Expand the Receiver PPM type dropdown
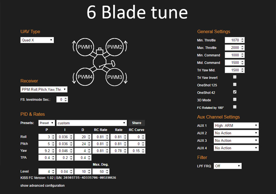Screen dimensions: 276x194 pos(44,89)
